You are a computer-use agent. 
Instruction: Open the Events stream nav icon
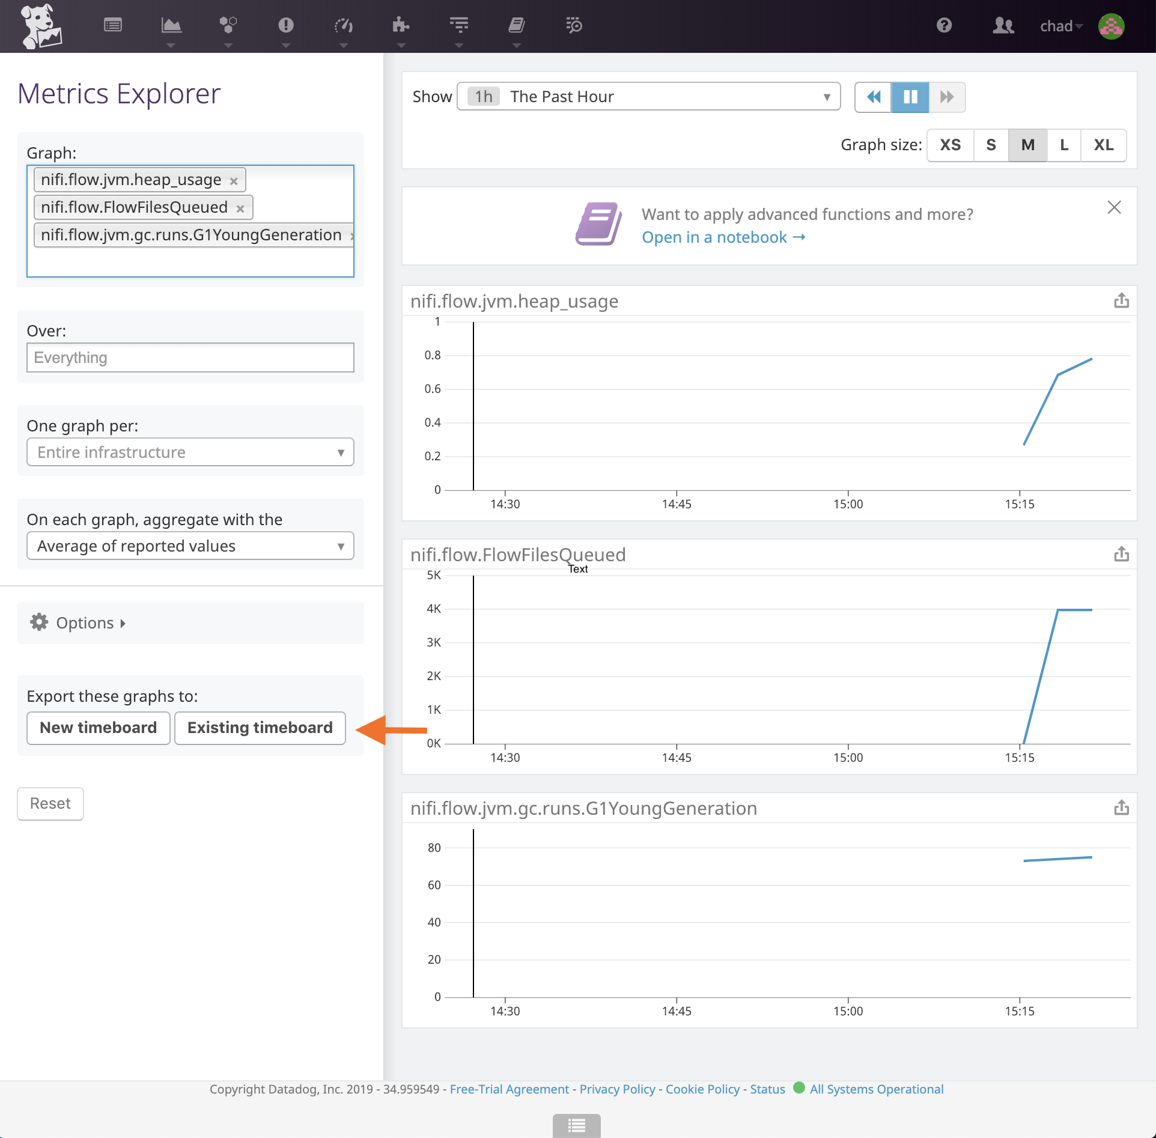click(113, 25)
